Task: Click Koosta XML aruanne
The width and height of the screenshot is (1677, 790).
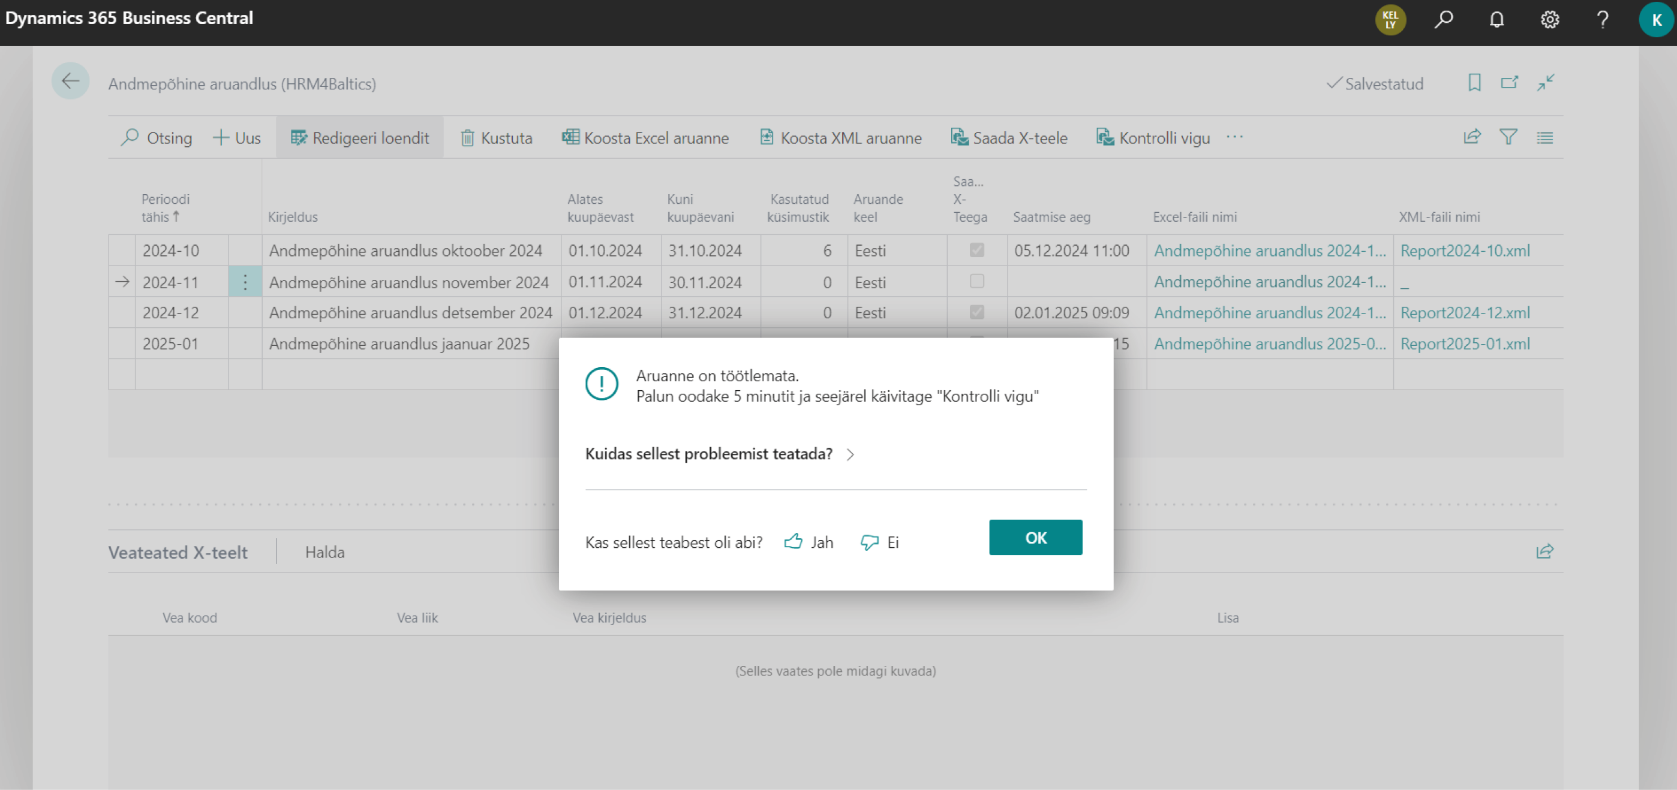Action: click(840, 138)
